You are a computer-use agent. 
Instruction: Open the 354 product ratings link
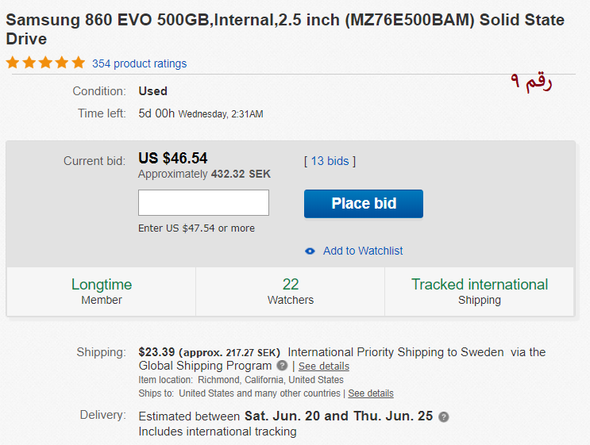point(139,63)
